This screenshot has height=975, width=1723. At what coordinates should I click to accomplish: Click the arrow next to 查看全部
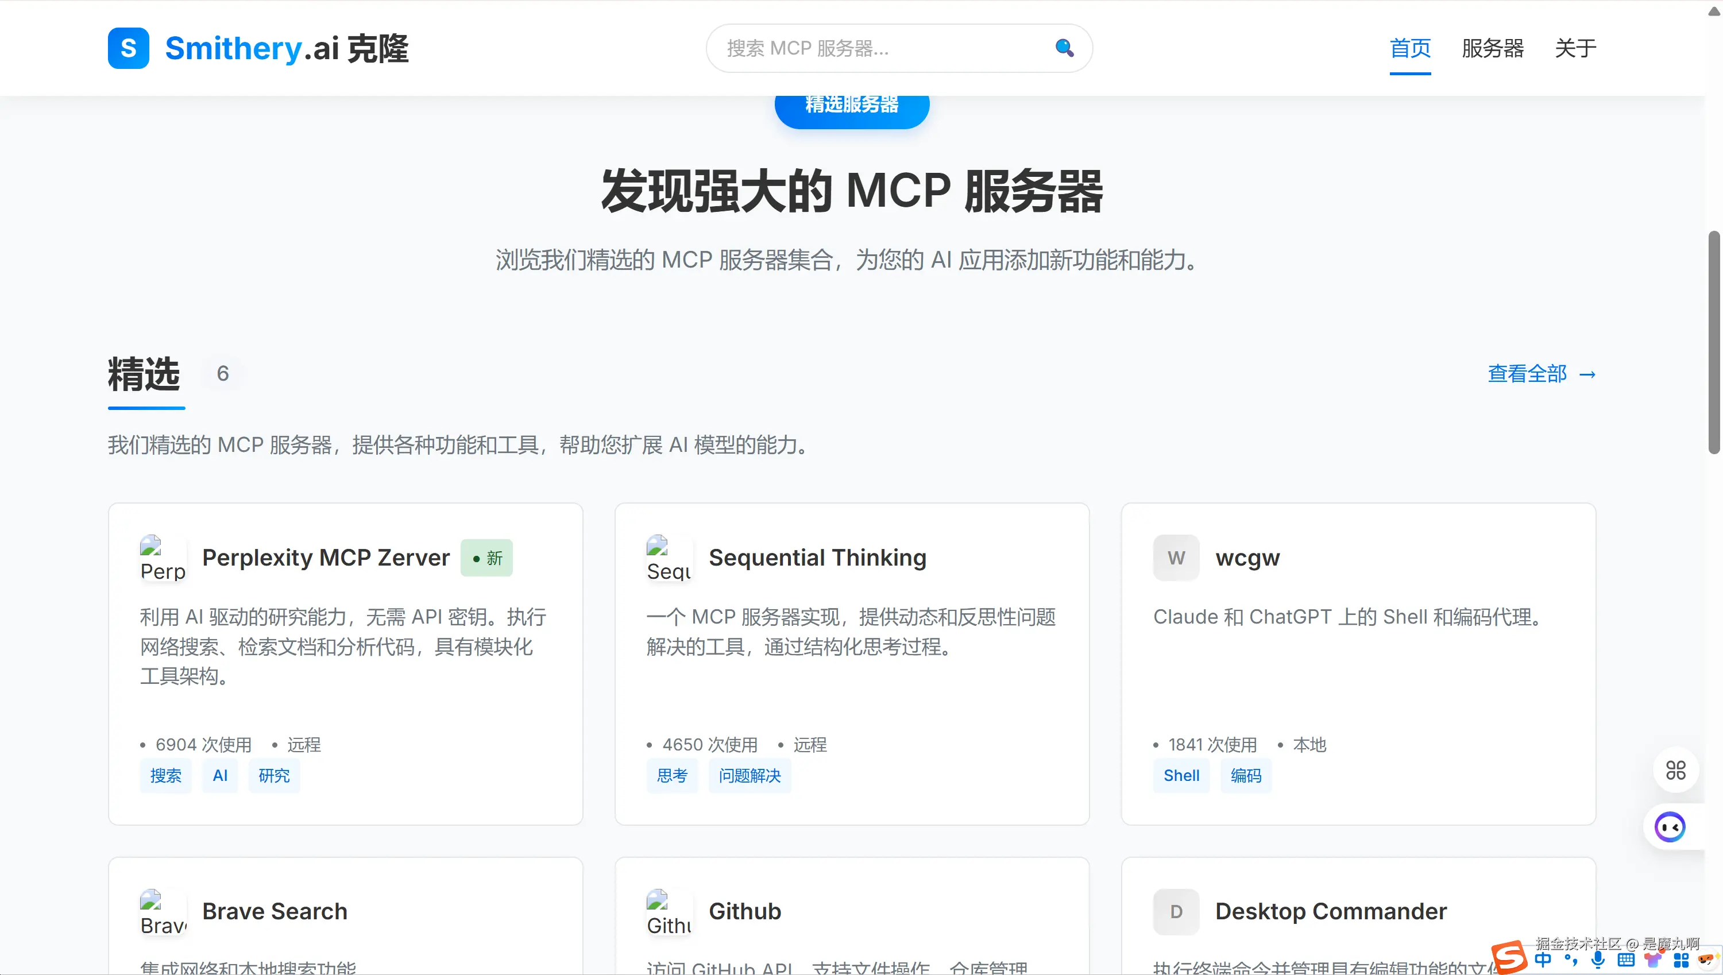[1587, 374]
